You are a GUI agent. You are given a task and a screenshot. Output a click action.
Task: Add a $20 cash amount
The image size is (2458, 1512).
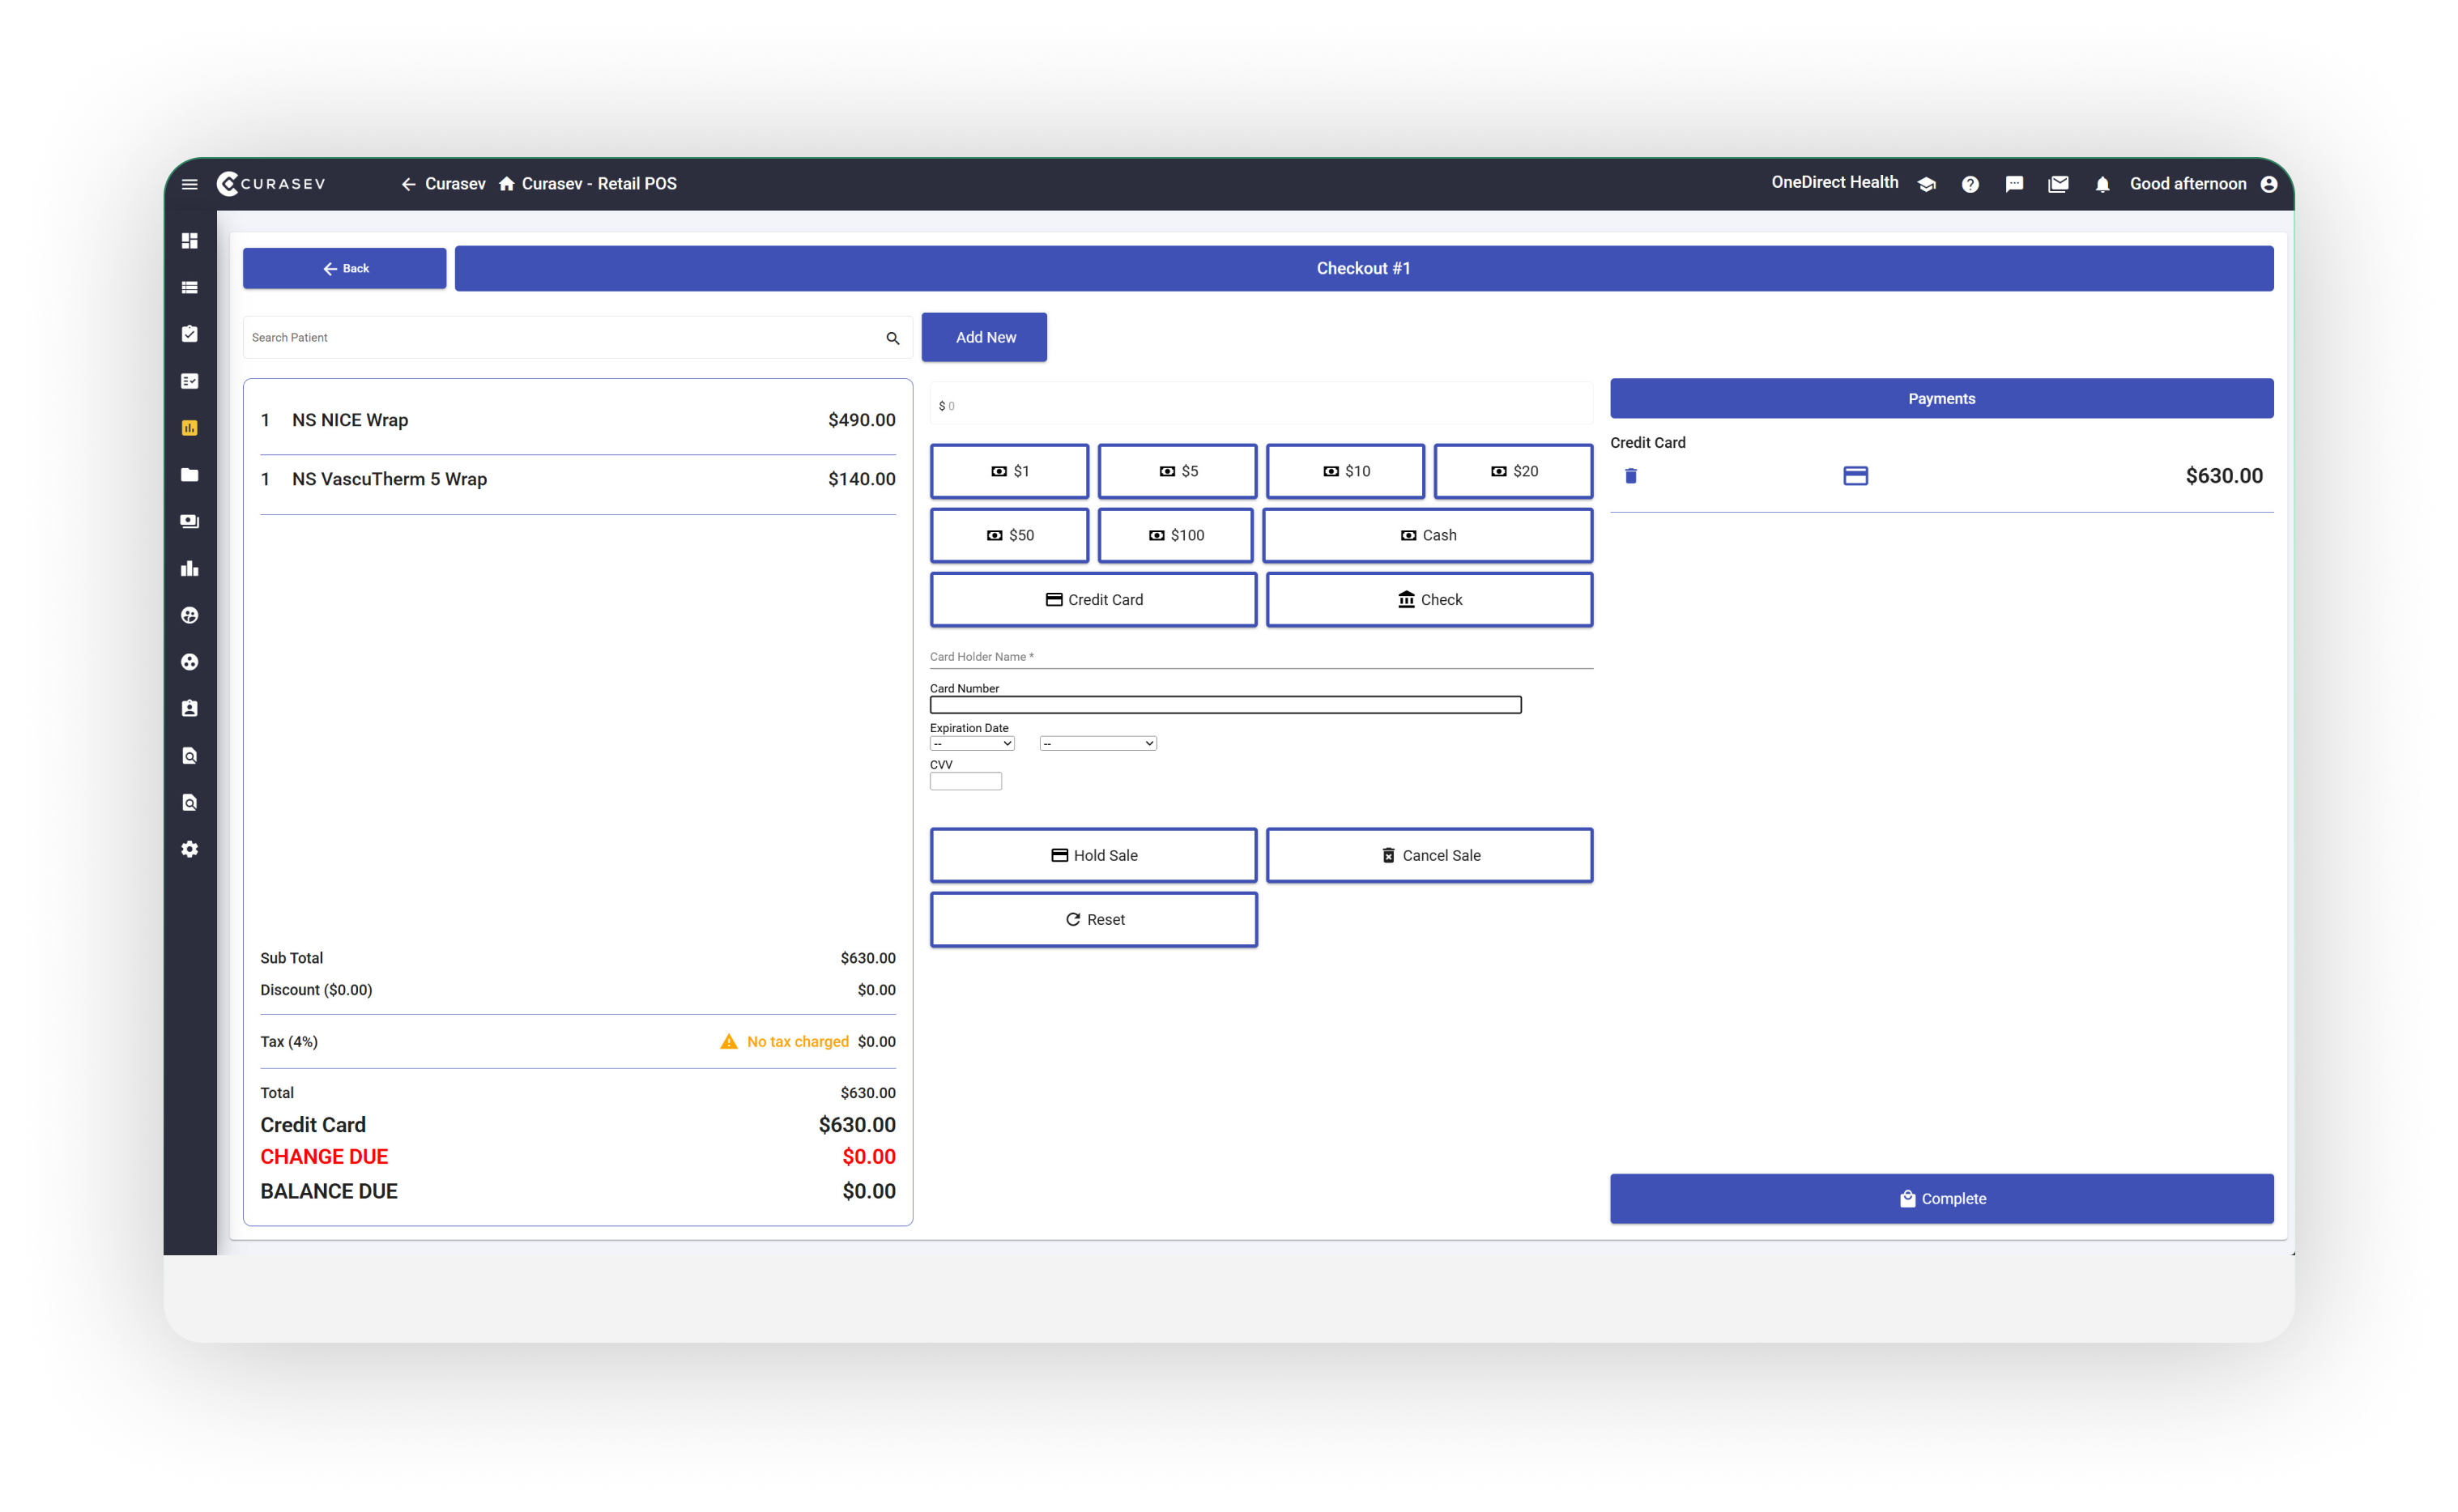(1512, 471)
